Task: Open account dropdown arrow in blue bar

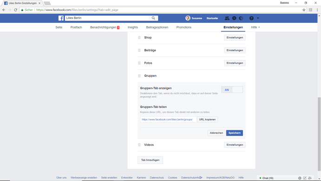Action: 258,18
